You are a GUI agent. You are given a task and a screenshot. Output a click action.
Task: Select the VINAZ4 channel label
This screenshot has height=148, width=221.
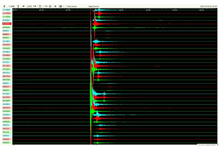click(x=7, y=142)
